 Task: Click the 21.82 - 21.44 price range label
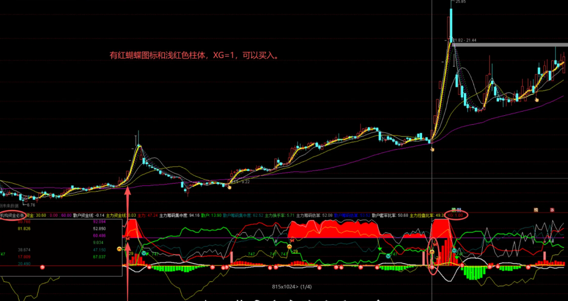464,41
